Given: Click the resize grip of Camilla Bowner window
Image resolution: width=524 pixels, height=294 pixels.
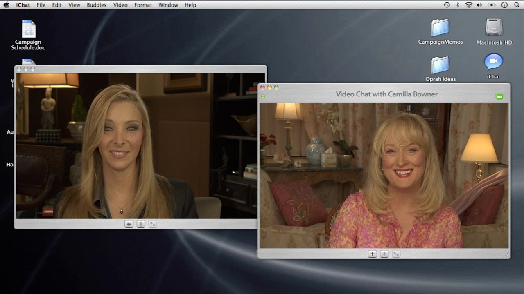Looking at the screenshot, I should [x=506, y=255].
